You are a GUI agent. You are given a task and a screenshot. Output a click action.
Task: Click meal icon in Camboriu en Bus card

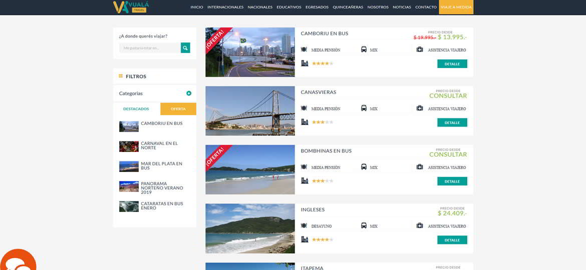[304, 49]
